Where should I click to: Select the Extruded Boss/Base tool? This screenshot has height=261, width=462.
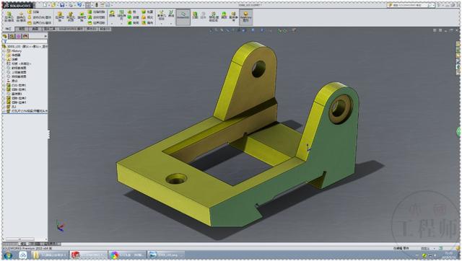point(9,17)
